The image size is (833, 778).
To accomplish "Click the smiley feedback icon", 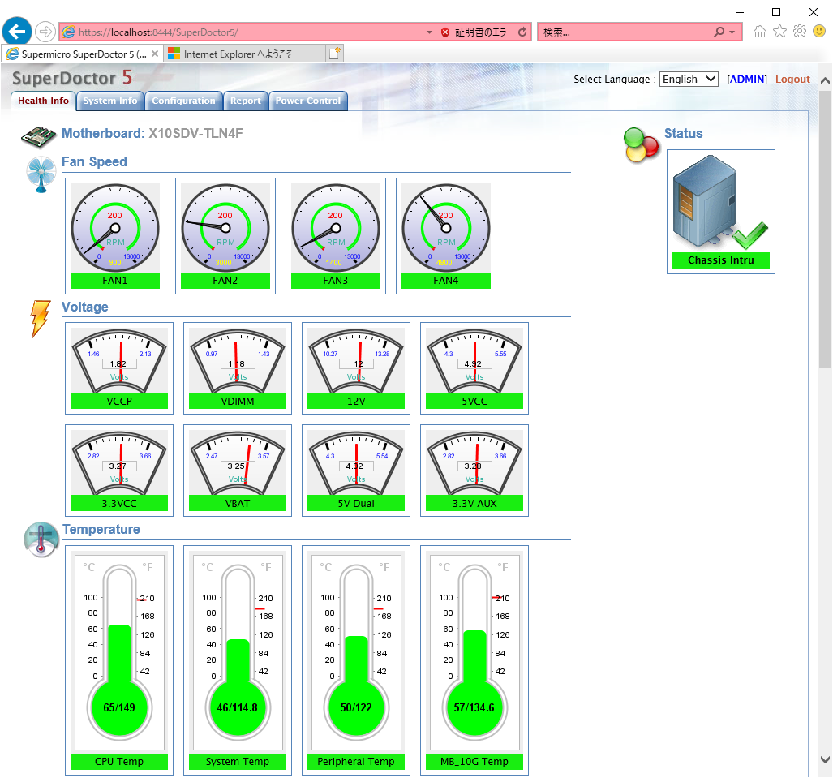I will pos(819,32).
